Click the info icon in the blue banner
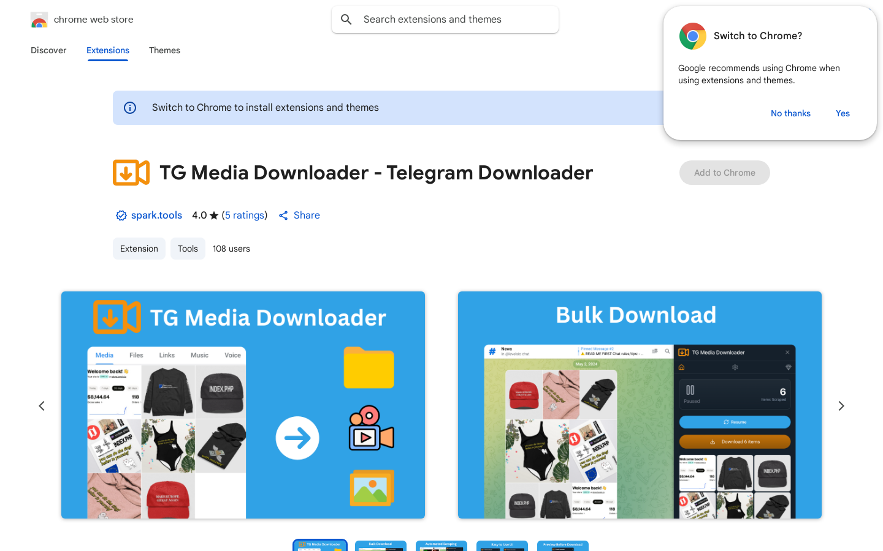Viewport: 883px width, 551px height. click(130, 108)
